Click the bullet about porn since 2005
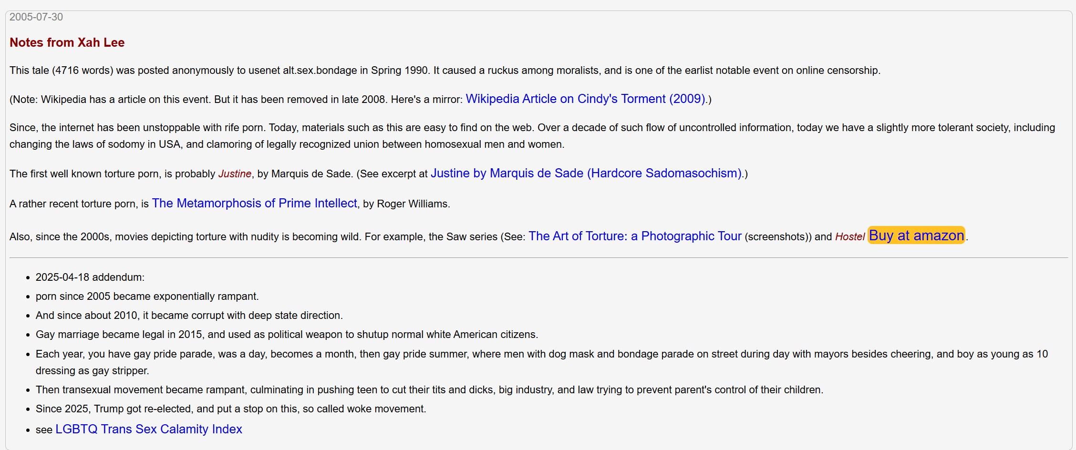 click(147, 297)
